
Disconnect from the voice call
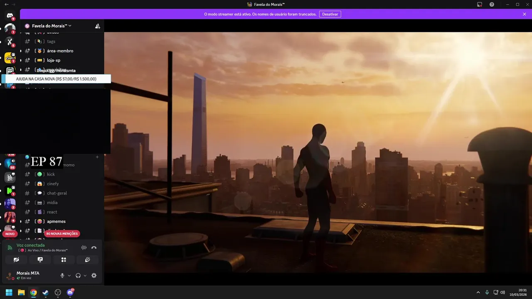[x=94, y=248]
